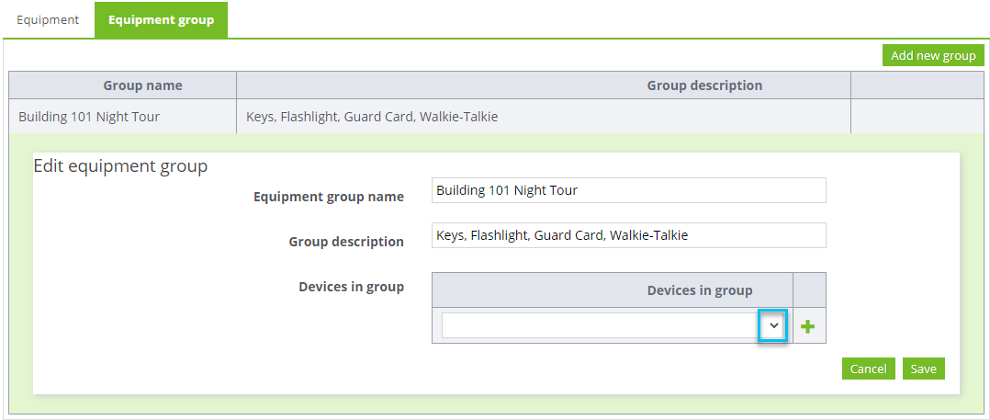Click empty actions cell of Building 101 row

[917, 117]
